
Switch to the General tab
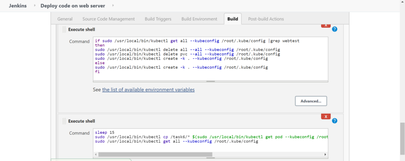[65, 19]
